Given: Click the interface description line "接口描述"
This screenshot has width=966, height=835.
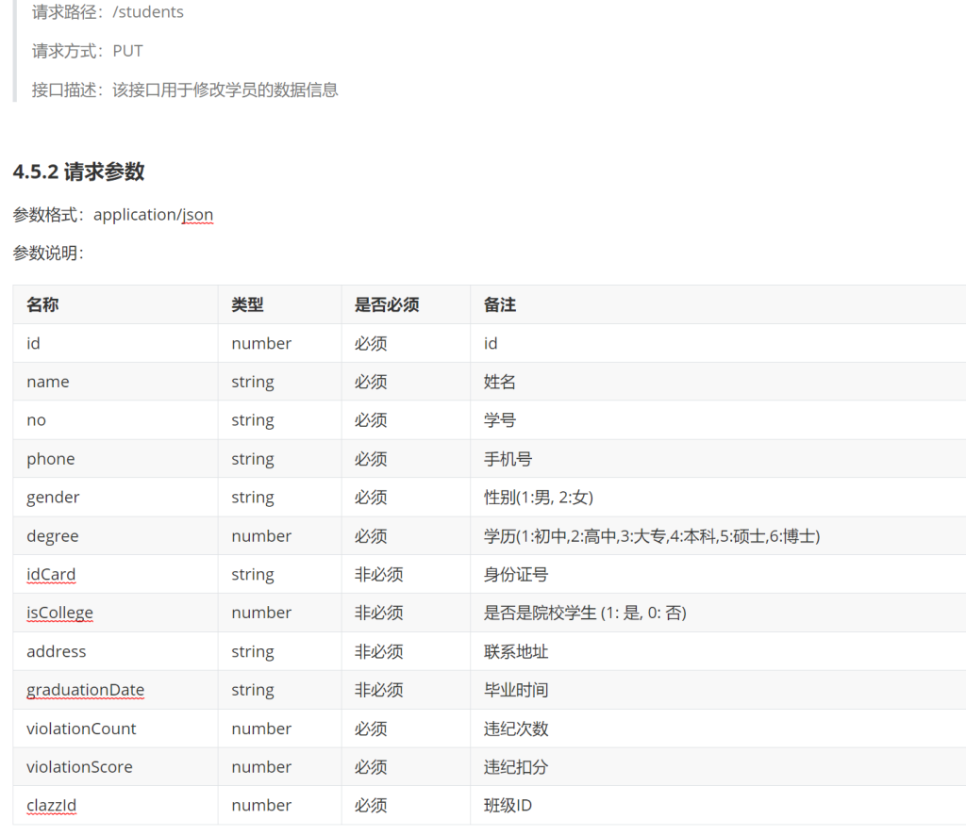Looking at the screenshot, I should 185,90.
